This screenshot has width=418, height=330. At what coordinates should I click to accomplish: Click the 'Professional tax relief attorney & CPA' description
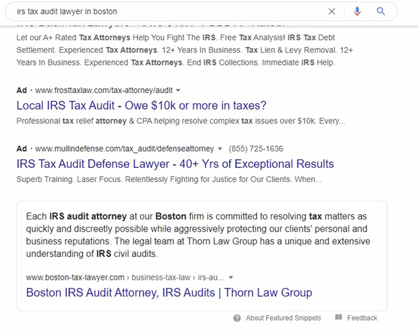(181, 121)
